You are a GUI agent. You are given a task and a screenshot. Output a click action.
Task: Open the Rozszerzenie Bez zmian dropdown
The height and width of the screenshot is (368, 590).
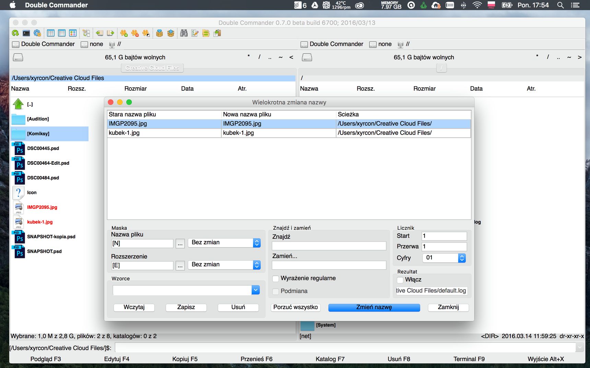click(224, 265)
